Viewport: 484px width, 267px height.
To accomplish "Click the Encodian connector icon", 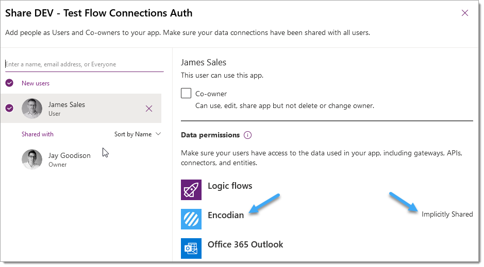I will pyautogui.click(x=191, y=219).
